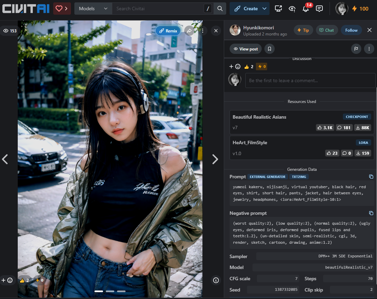Image resolution: width=377 pixels, height=299 pixels.
Task: Open the chat messages icon
Action: pos(319,9)
